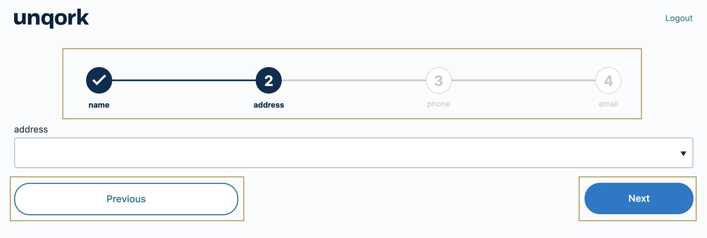The image size is (707, 238).
Task: Click progress line between address and phone
Action: pos(354,80)
